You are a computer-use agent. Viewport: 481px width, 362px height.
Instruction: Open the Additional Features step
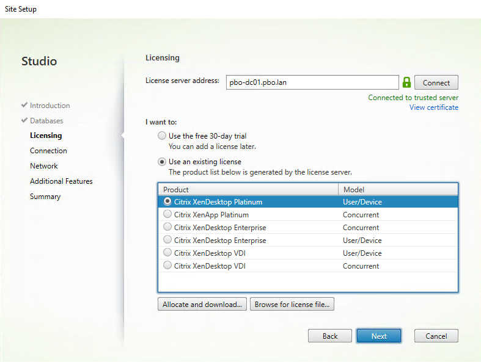(61, 181)
